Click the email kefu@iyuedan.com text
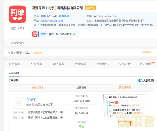The width and height of the screenshot is (157, 131). click(105, 16)
